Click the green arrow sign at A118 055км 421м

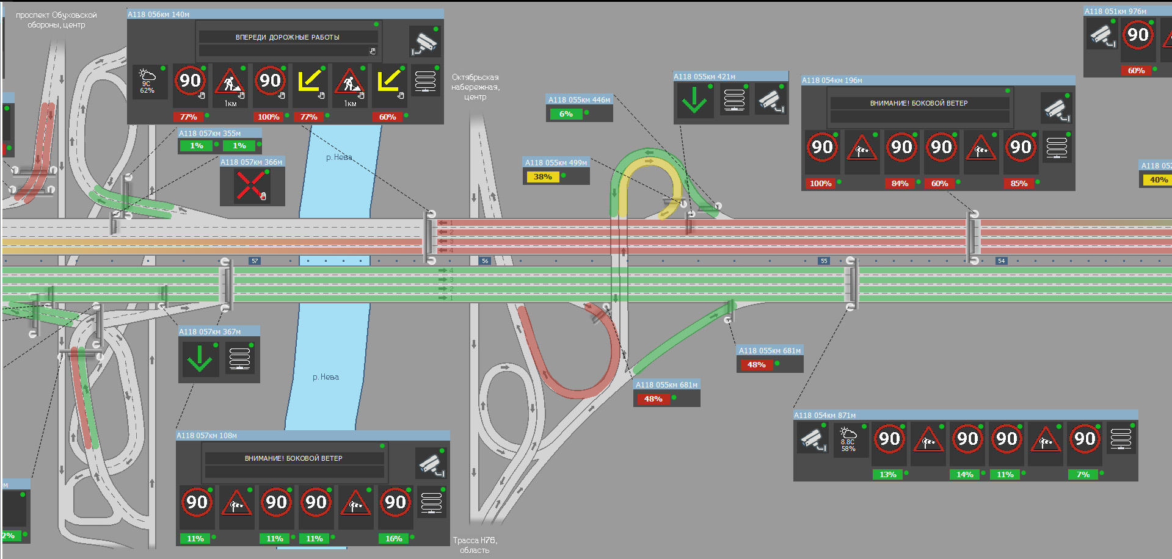coord(694,101)
